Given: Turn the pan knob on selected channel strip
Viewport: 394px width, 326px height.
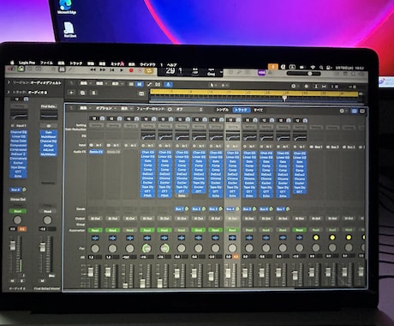Looking at the screenshot, I should pos(232,248).
